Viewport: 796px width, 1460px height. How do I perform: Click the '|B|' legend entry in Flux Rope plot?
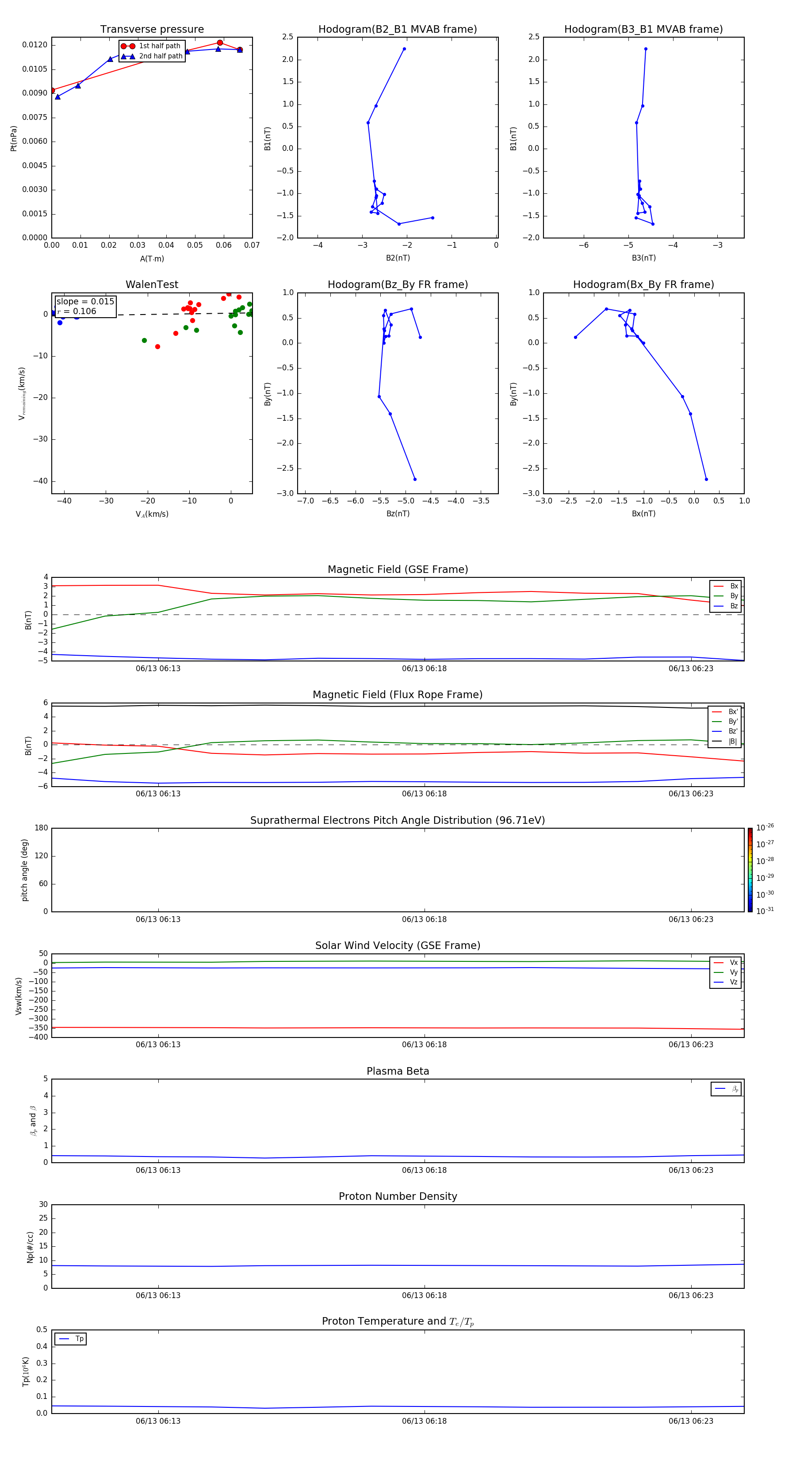[725, 742]
